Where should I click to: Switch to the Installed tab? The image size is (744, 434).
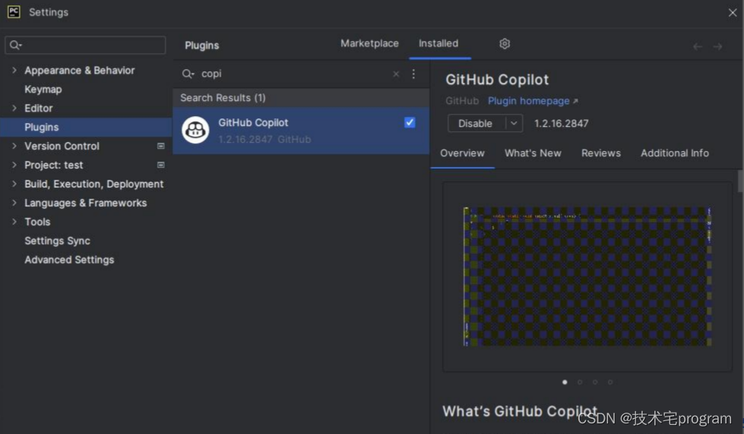click(438, 43)
